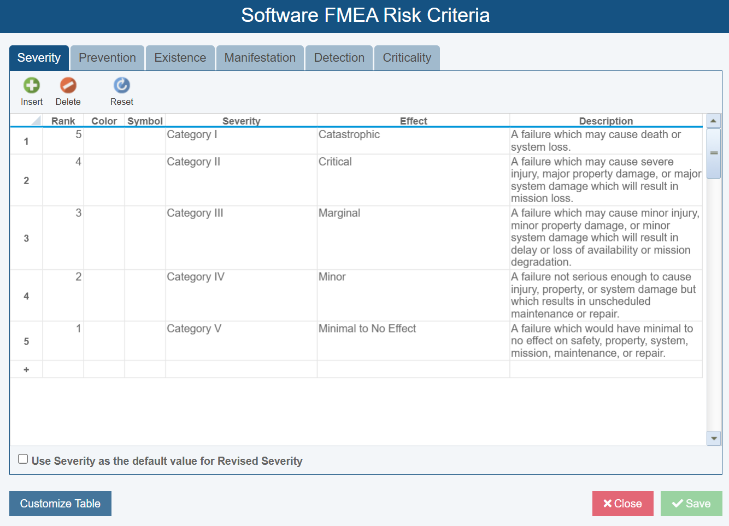Select row header number 1
Screen dimensions: 729x526
(x=26, y=141)
